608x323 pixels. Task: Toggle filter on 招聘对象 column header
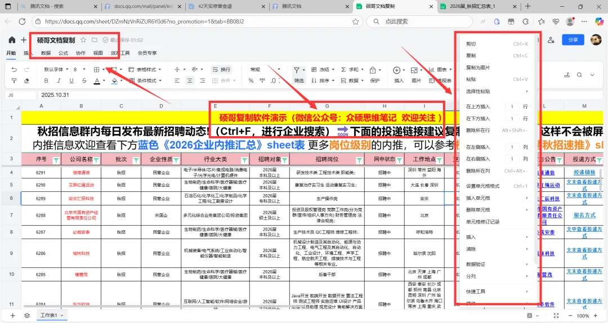(x=285, y=160)
